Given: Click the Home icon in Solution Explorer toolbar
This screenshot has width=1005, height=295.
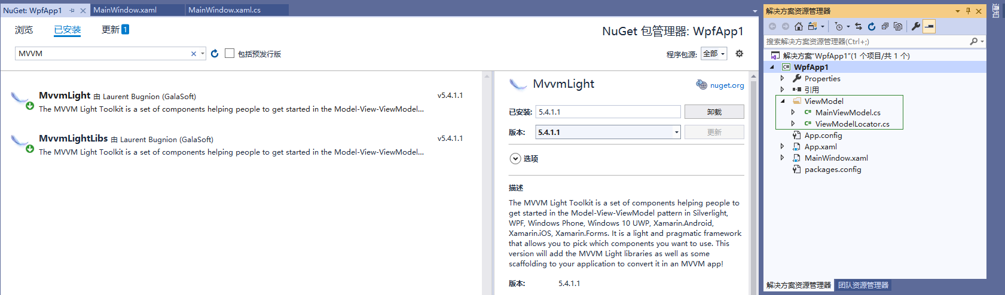Looking at the screenshot, I should point(799,26).
